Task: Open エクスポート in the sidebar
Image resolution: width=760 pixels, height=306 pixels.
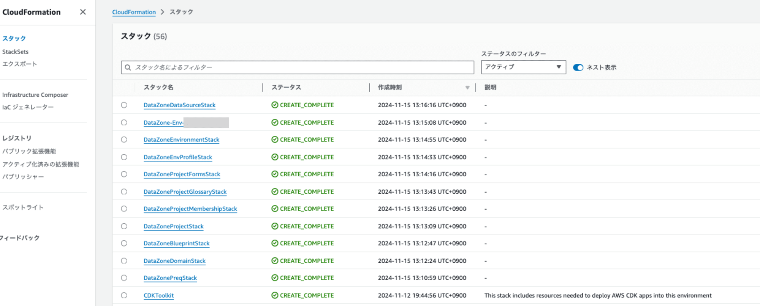Action: [20, 64]
